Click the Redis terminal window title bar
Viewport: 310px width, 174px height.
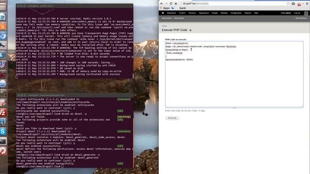click(x=75, y=6)
